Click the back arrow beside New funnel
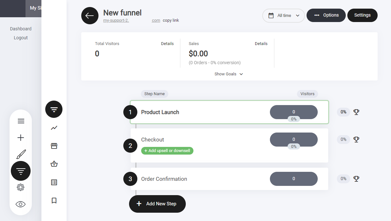Screen dimensions: 391x221 click(90, 16)
